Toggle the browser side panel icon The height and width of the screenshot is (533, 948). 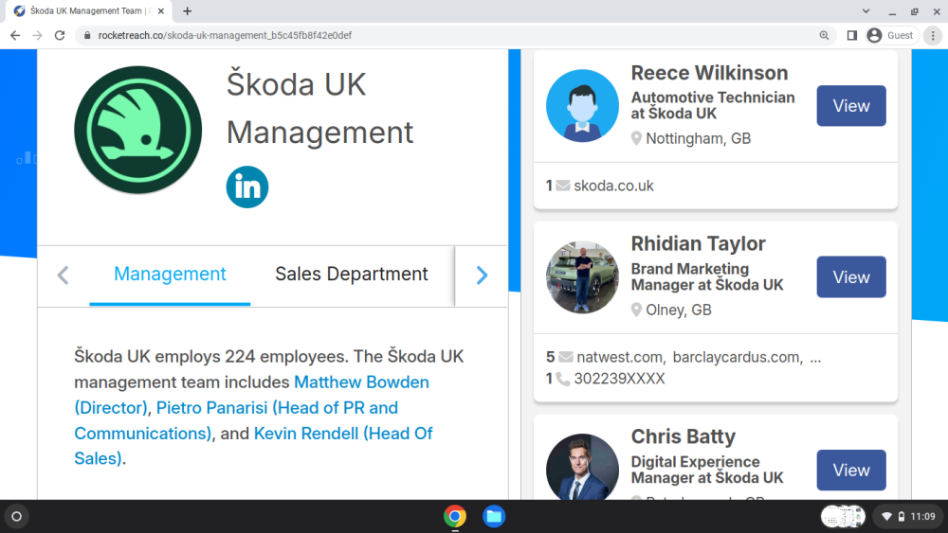pyautogui.click(x=852, y=36)
